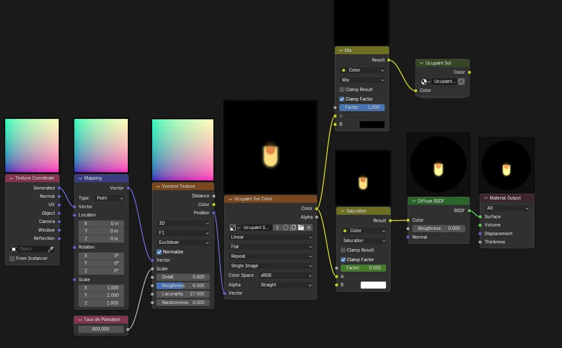Click the Object field in Texture Coordinate

tap(28, 249)
